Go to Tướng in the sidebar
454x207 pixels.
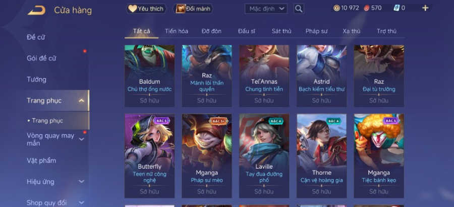coord(36,80)
